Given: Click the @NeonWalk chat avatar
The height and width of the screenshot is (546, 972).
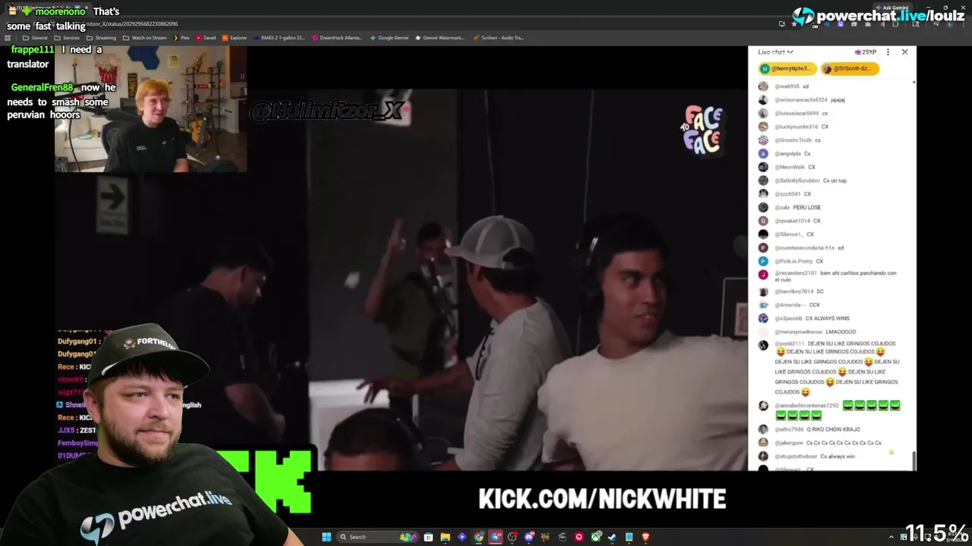Looking at the screenshot, I should tap(763, 167).
